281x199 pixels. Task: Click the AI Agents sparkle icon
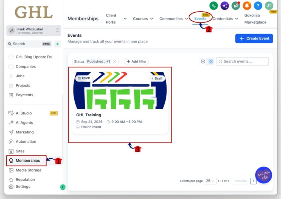pos(11,123)
